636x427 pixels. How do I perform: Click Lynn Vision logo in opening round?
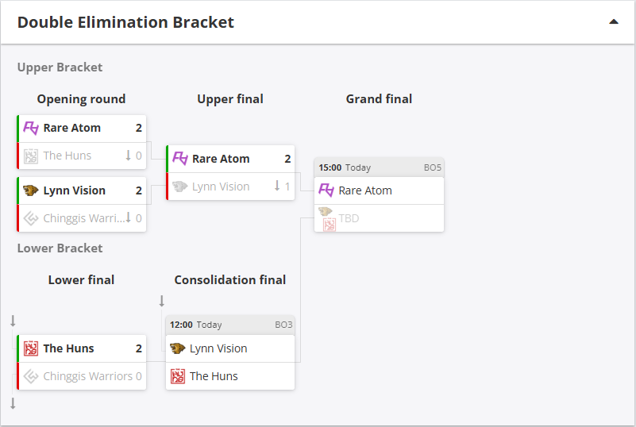pos(31,190)
